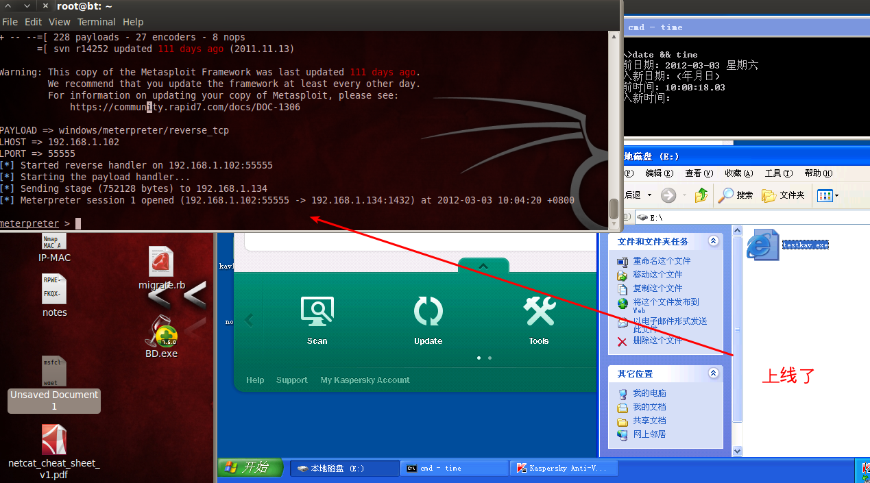The width and height of the screenshot is (870, 483).
Task: Open the 编辑(E) menu in Explorer
Action: coord(659,173)
